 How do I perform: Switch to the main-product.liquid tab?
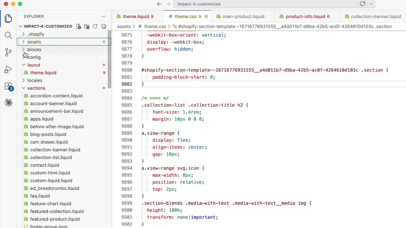point(243,16)
